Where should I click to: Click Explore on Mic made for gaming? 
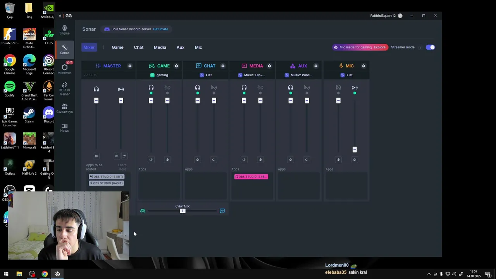pyautogui.click(x=379, y=47)
